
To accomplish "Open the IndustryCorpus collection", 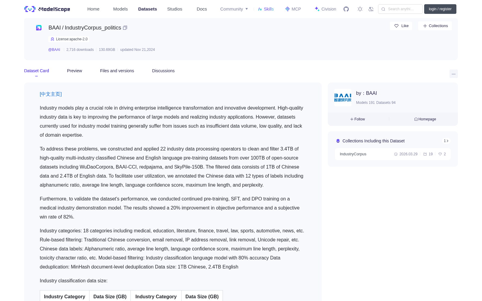I will point(393,154).
